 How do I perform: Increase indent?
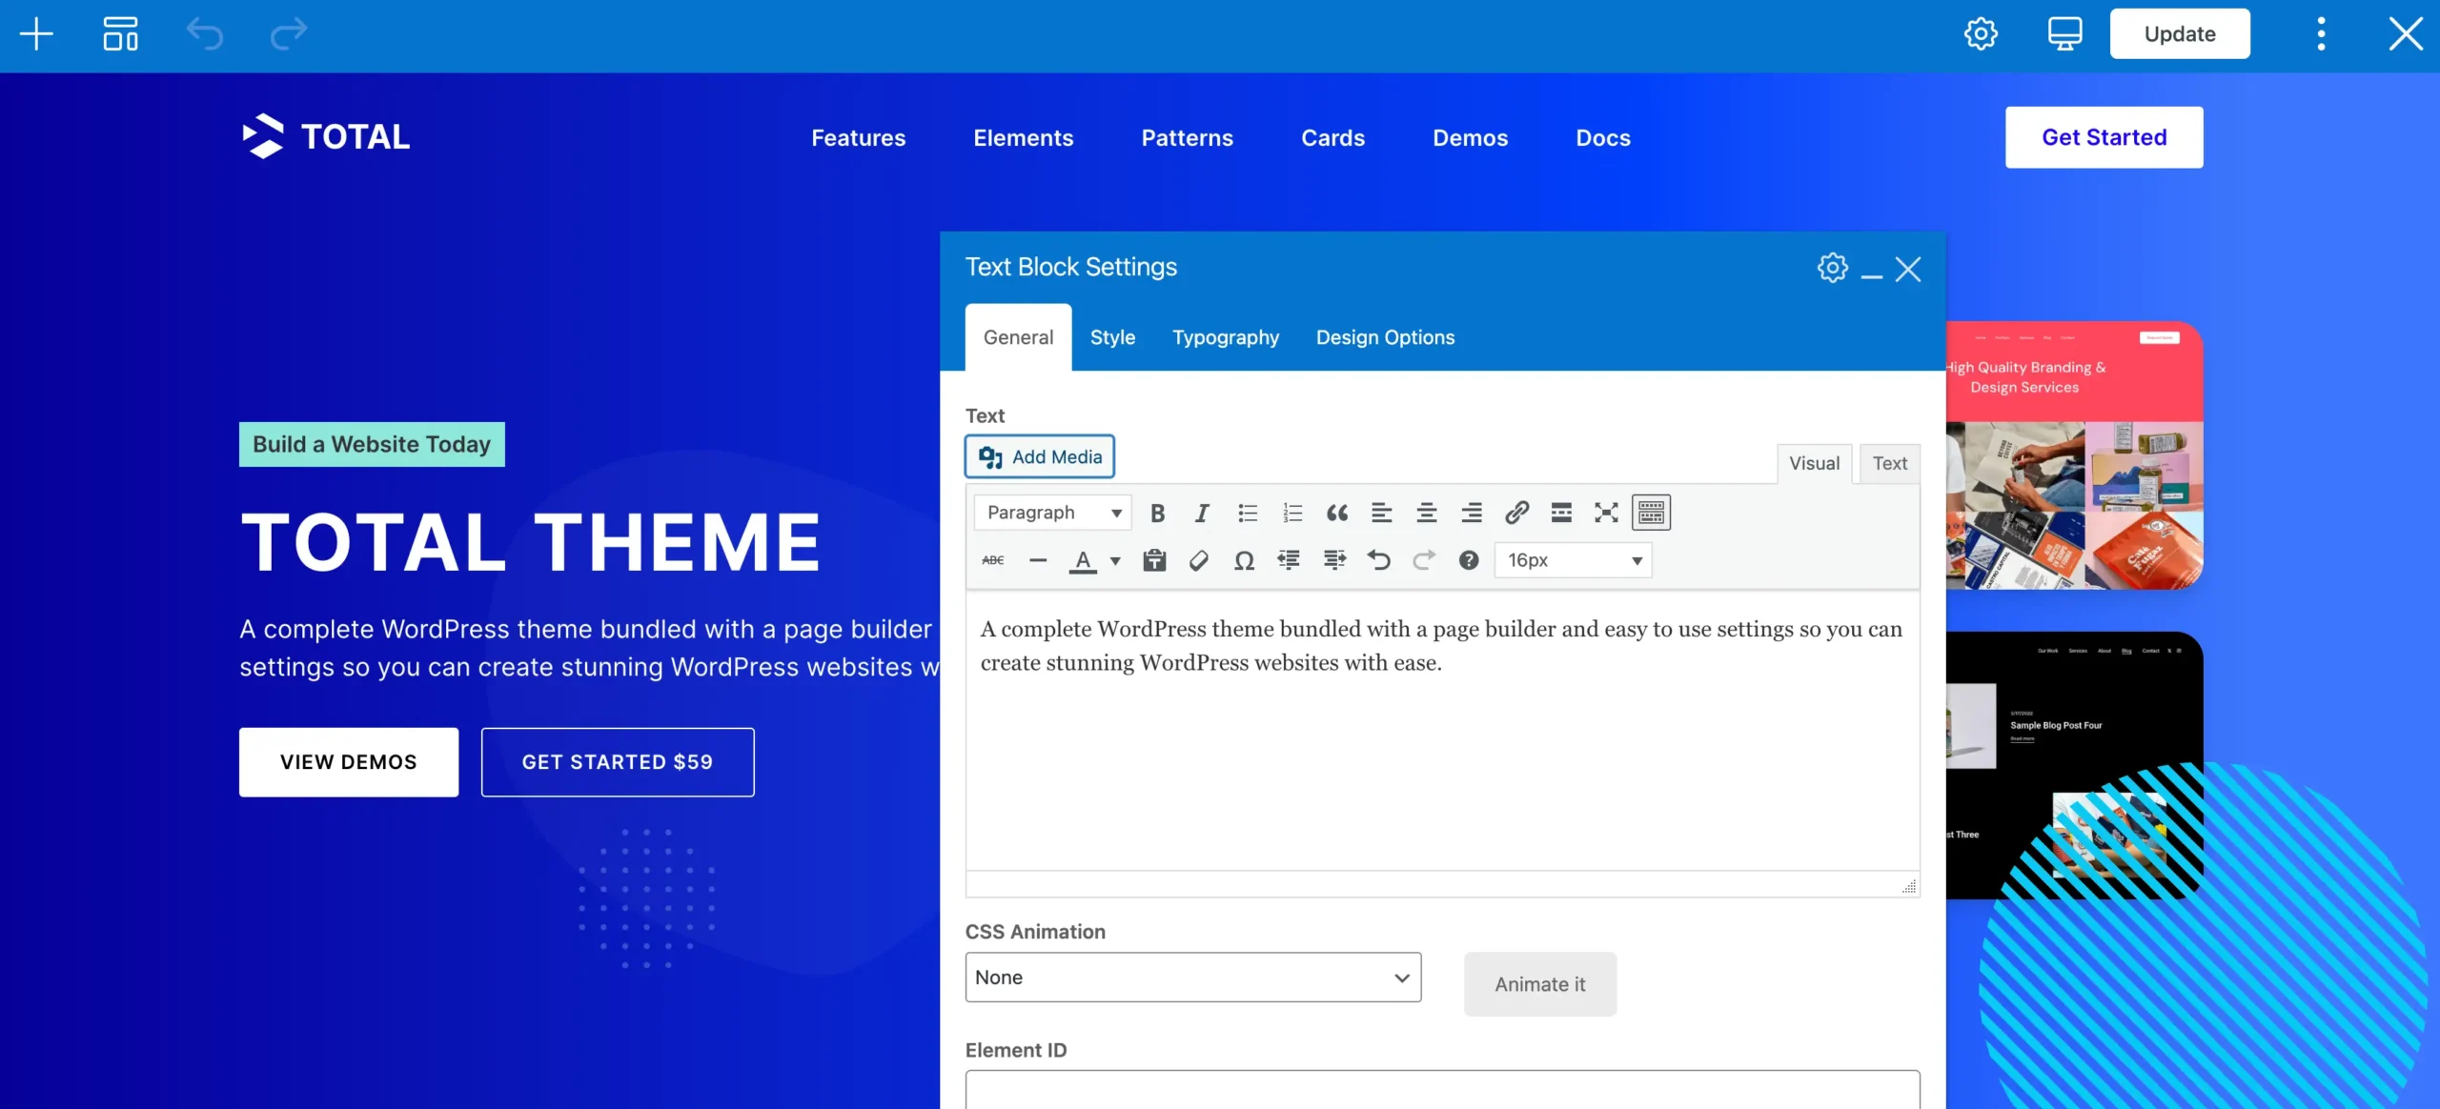point(1334,561)
